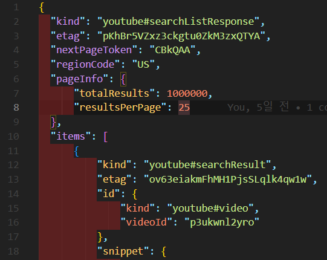Click line number 8 in gutter
327x260 pixels.
(x=16, y=108)
